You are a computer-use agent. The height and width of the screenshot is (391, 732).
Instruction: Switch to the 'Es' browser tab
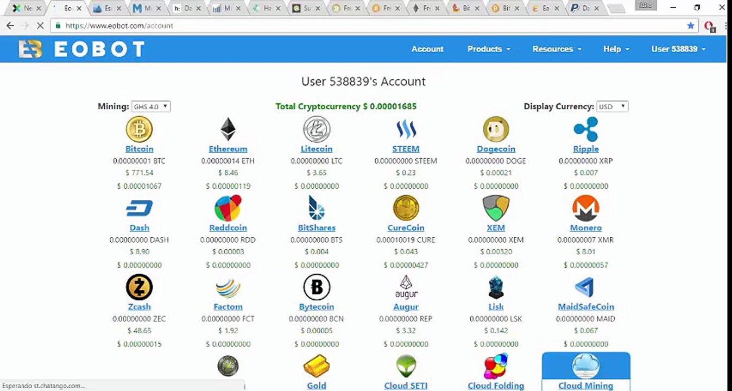tap(108, 8)
